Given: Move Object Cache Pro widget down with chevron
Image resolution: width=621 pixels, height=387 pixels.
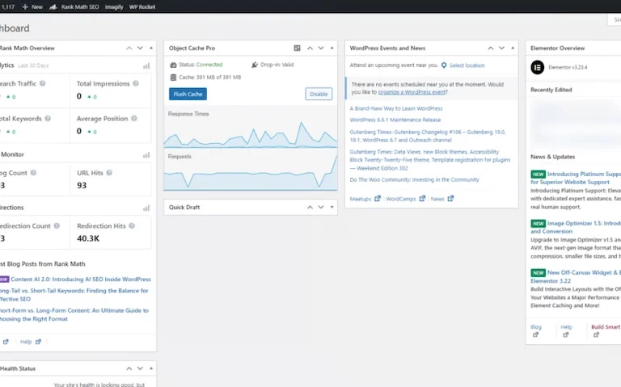Looking at the screenshot, I should pos(321,48).
